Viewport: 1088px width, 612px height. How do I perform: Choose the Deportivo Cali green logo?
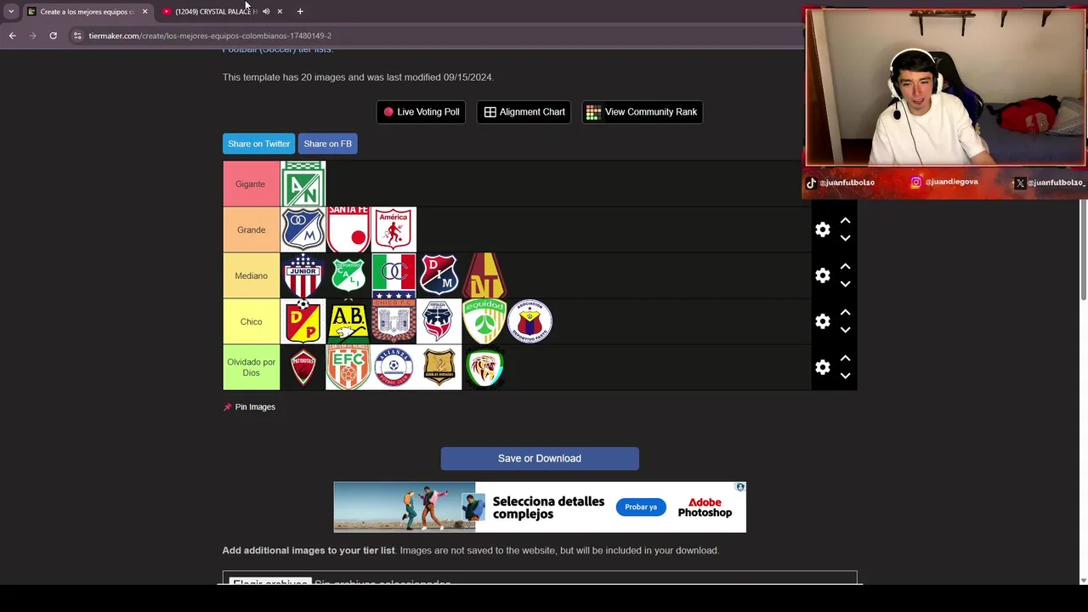tap(348, 275)
